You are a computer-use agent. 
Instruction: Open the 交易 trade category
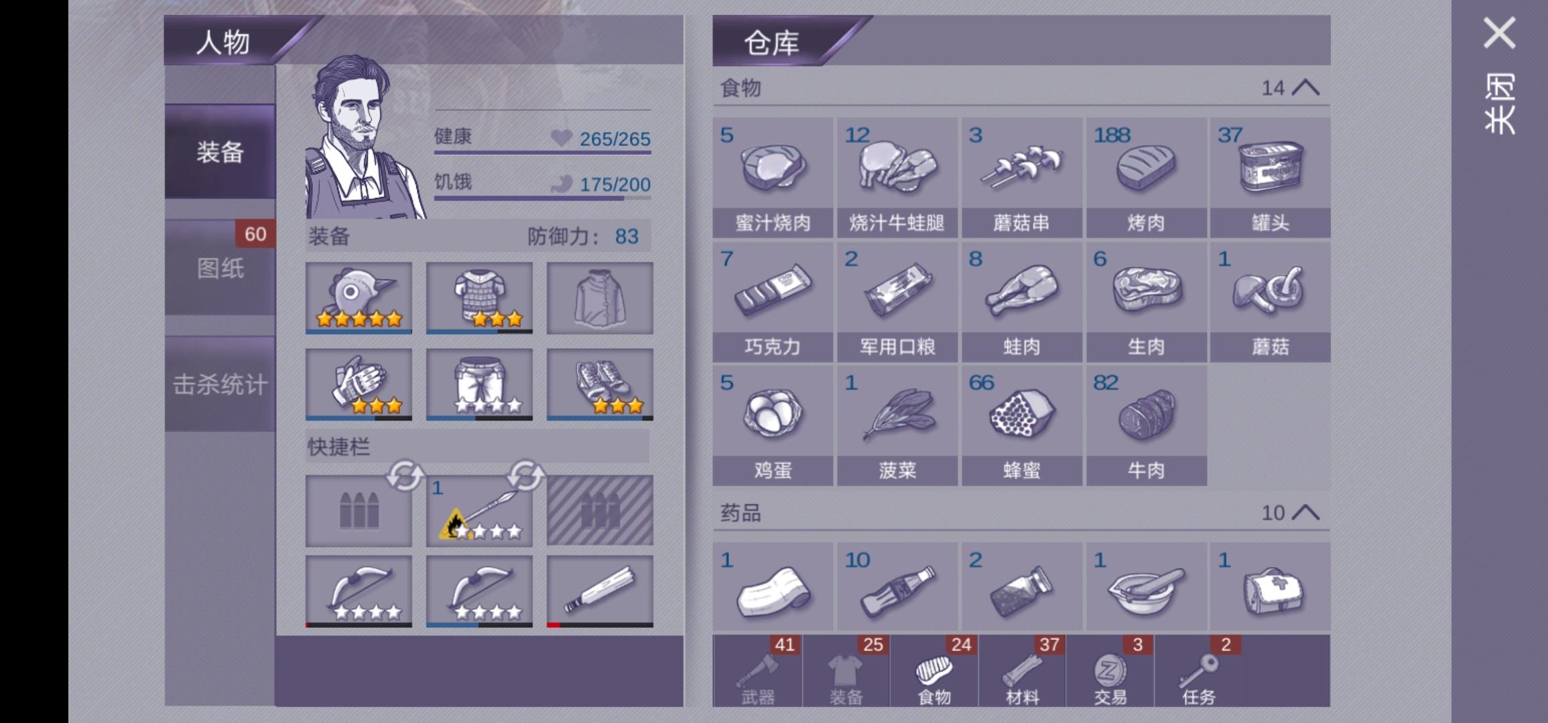click(1110, 671)
